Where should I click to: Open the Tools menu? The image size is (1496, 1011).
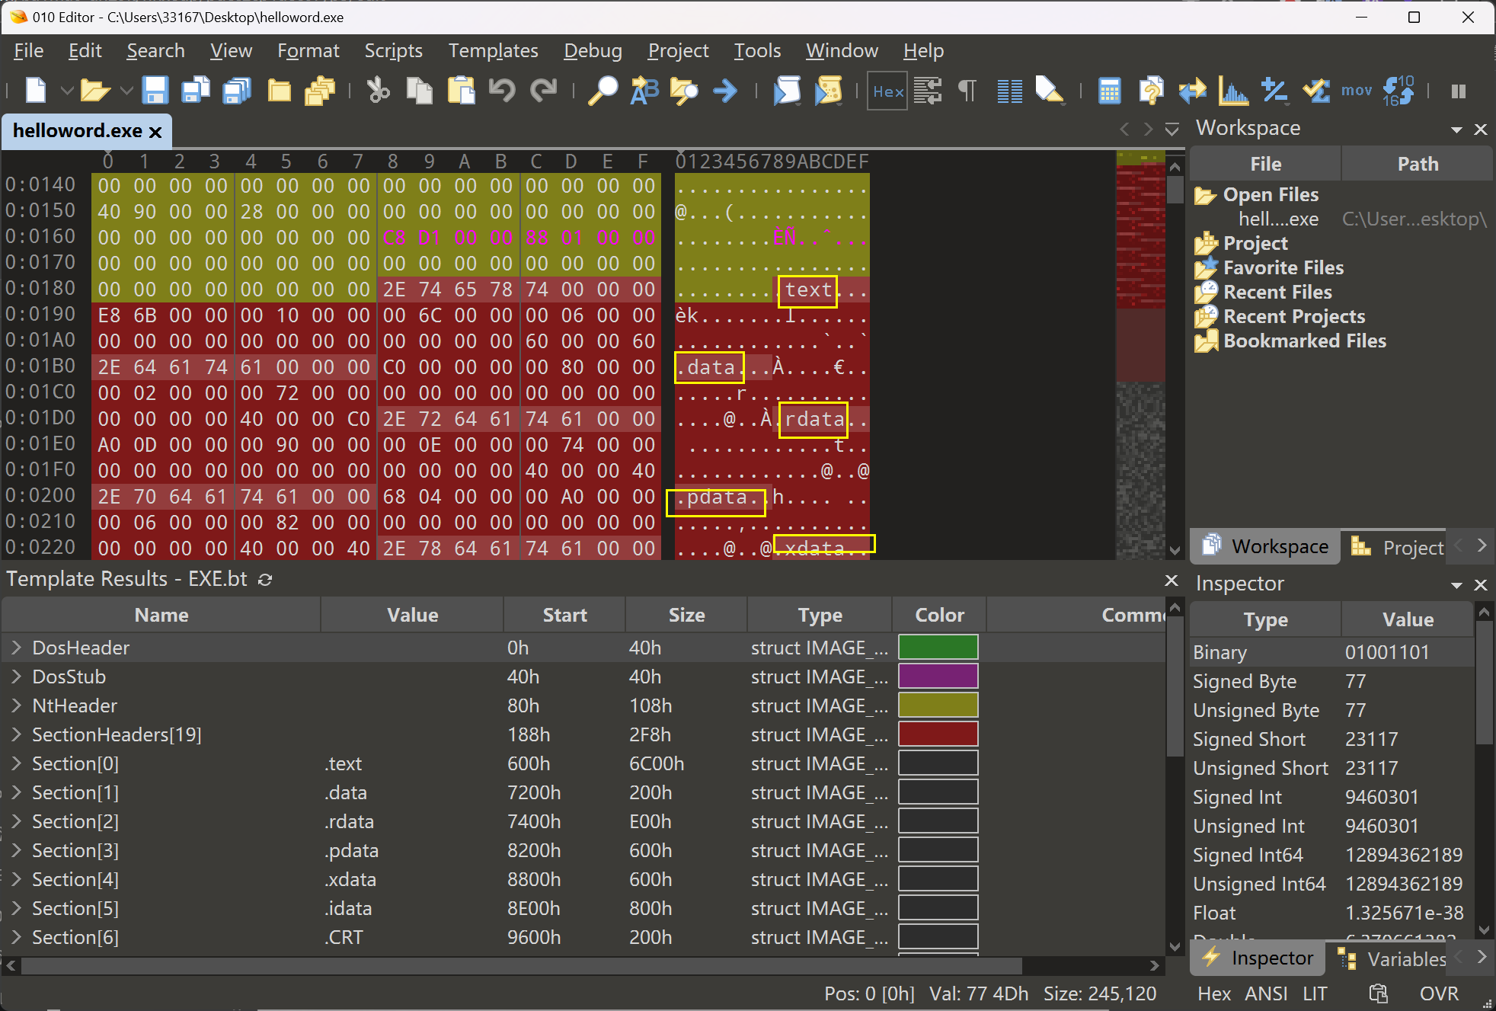pos(757,50)
